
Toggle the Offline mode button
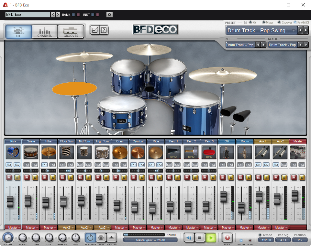tap(112, 237)
